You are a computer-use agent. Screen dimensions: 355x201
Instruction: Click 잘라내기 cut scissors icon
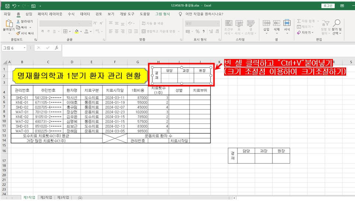tap(18, 21)
